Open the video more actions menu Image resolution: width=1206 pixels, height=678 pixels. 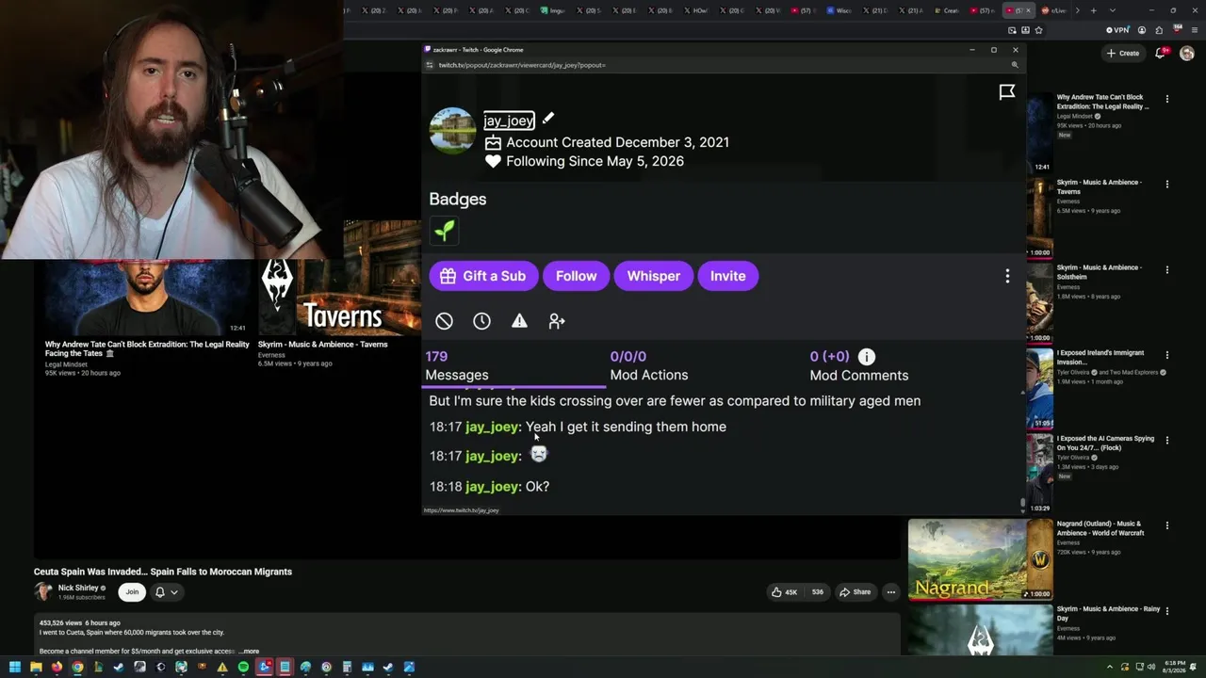890,592
